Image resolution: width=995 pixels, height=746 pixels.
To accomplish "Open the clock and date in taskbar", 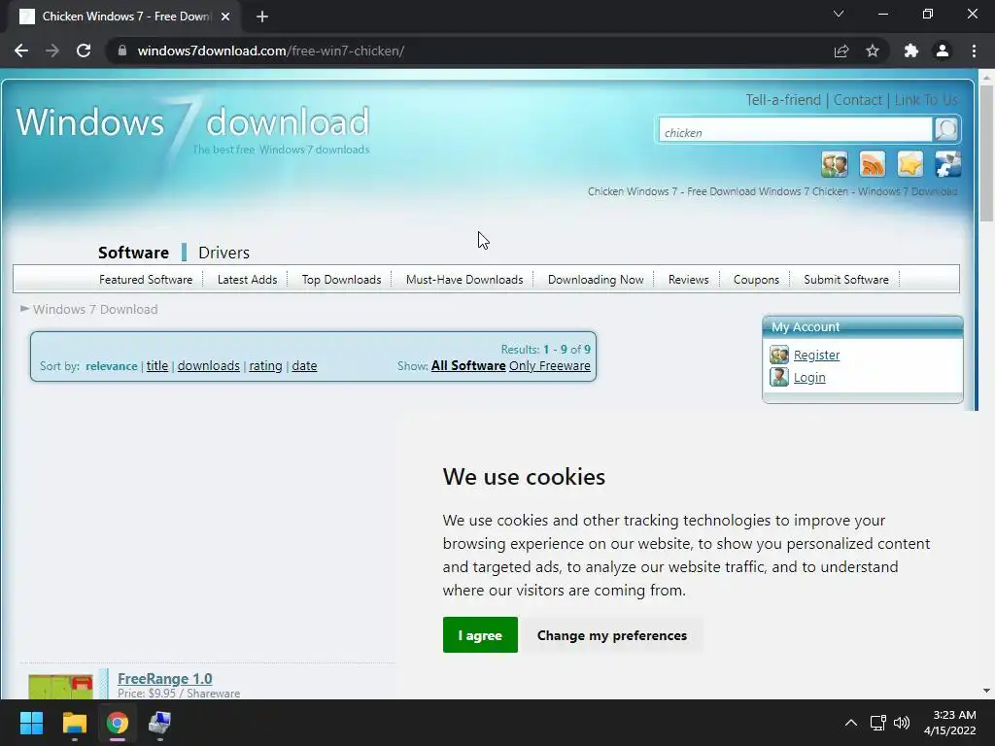I will 950,723.
